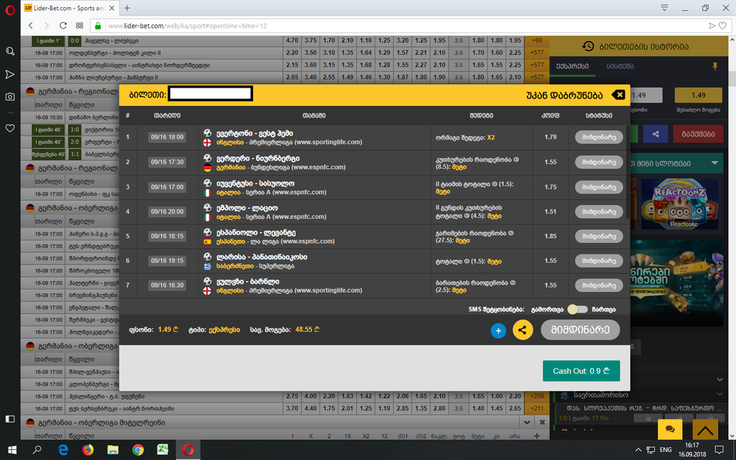Open extra markets +209 on the row
Screen dimensions: 736x460
point(537,396)
